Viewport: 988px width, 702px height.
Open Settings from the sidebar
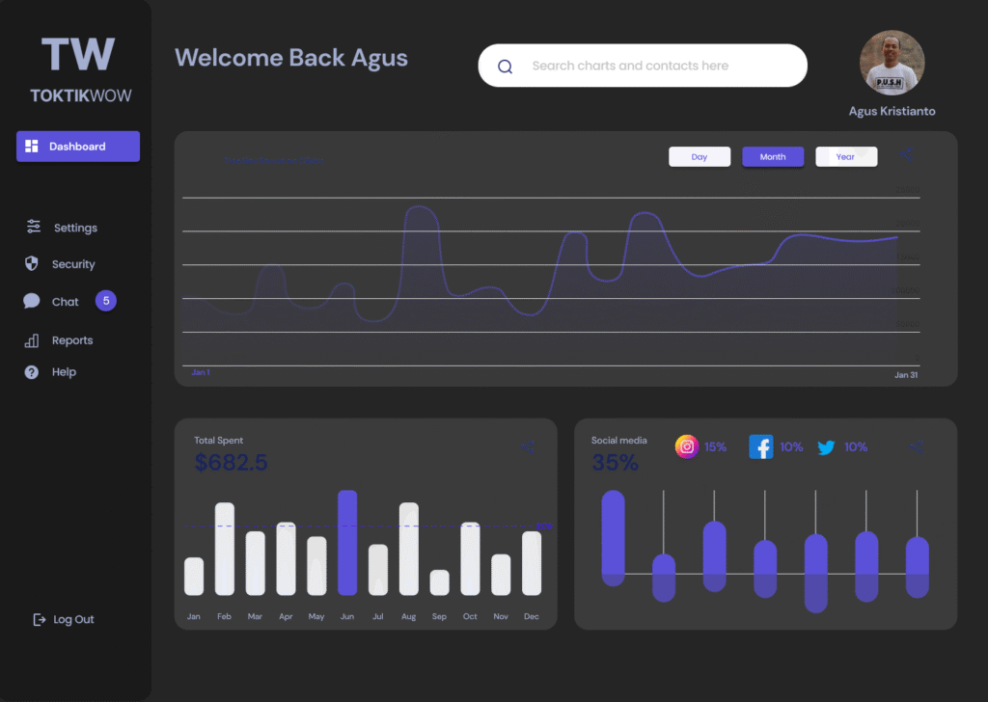[x=74, y=228]
